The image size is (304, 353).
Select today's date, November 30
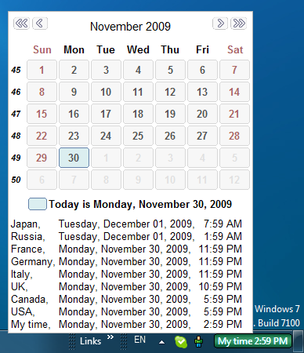tap(74, 158)
